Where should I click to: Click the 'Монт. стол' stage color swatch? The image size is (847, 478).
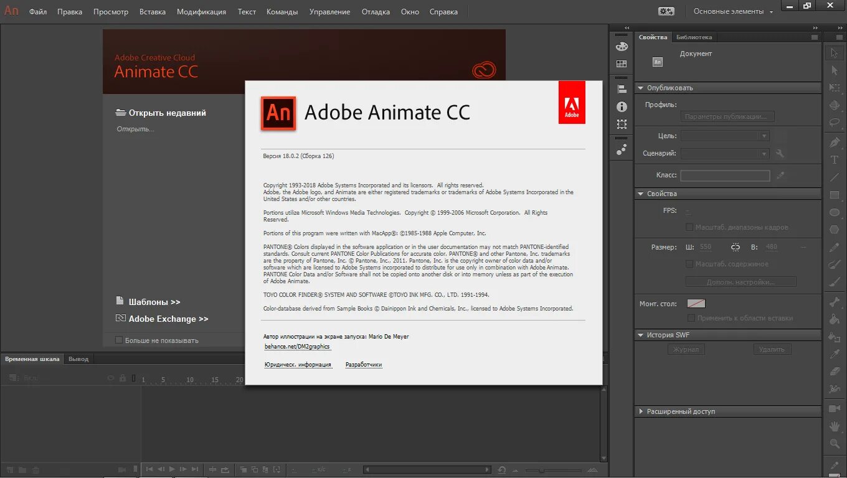(696, 304)
